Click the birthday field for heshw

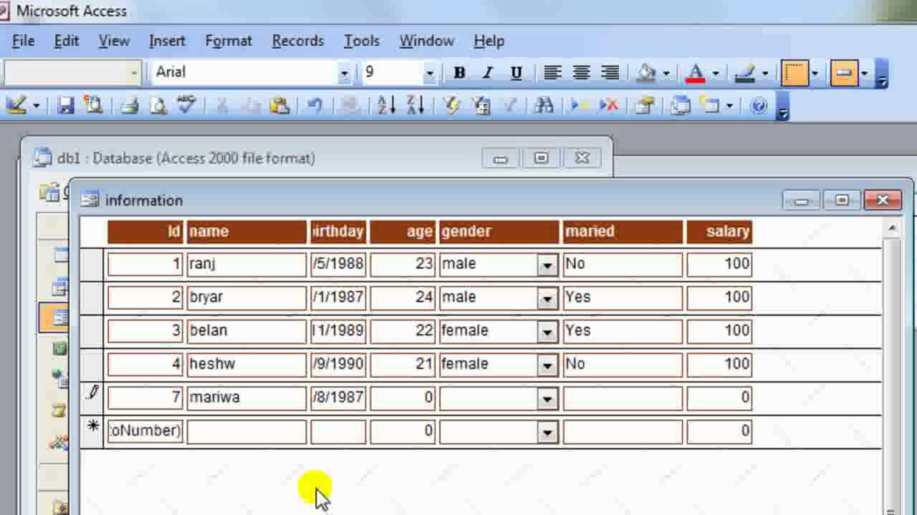click(x=338, y=363)
